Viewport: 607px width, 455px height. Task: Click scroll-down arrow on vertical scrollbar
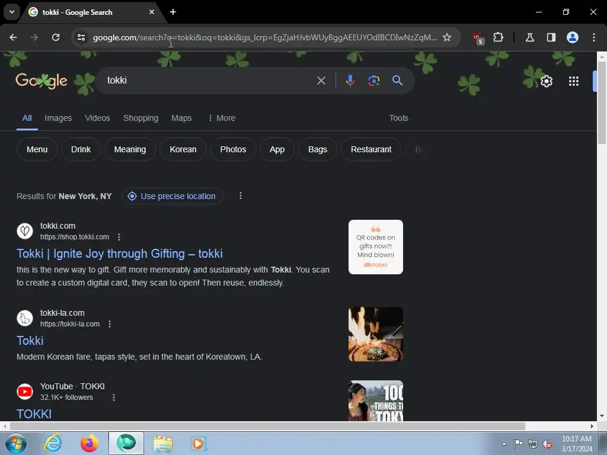[x=602, y=416]
